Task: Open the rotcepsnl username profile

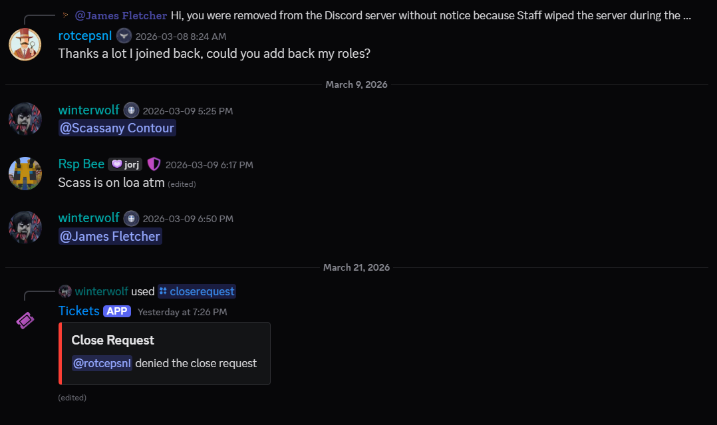Action: click(85, 36)
